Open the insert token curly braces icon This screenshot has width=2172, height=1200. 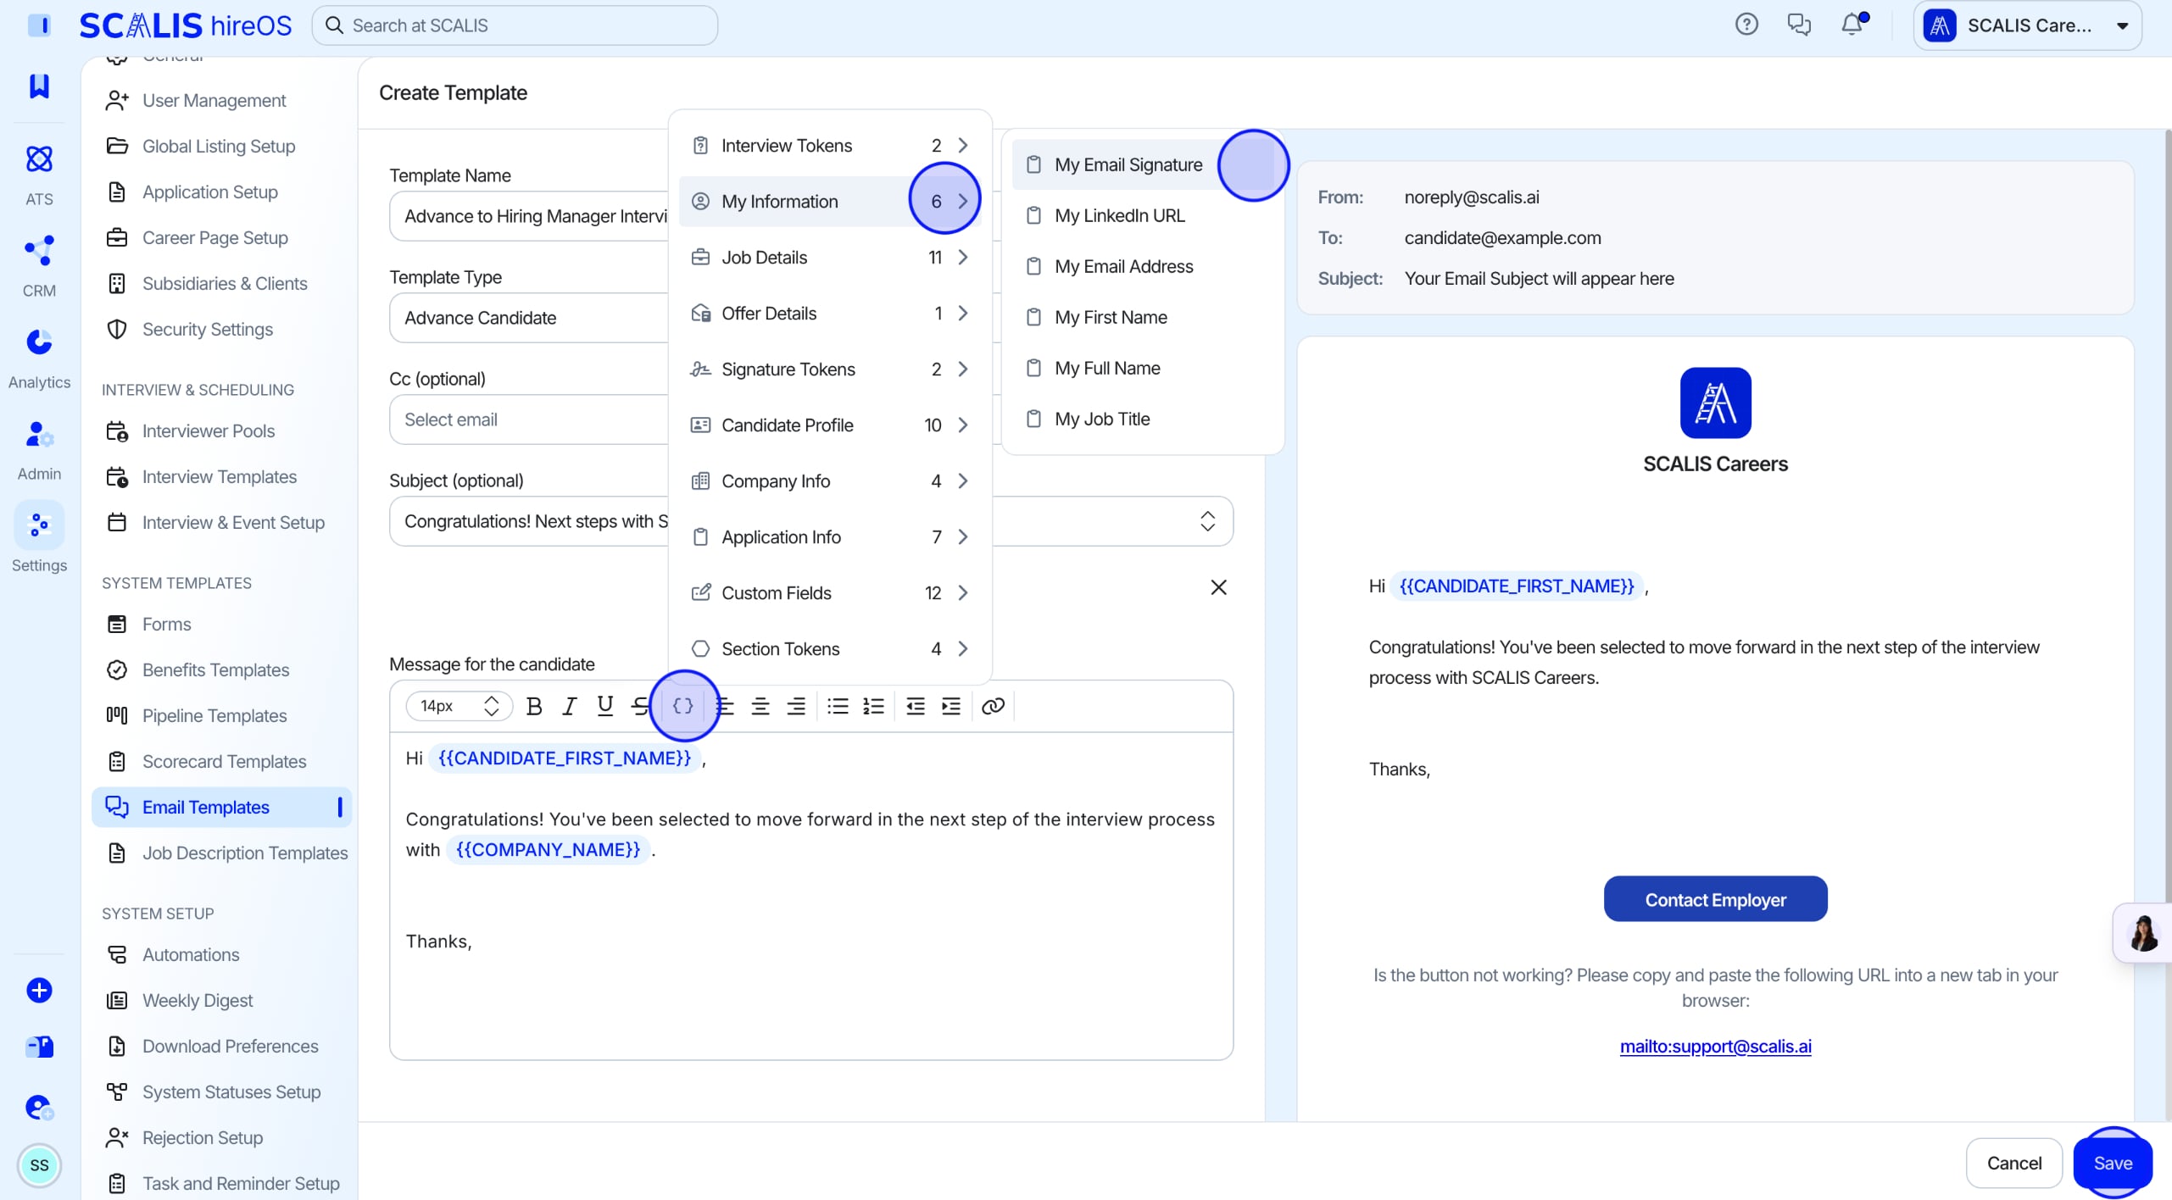683,706
